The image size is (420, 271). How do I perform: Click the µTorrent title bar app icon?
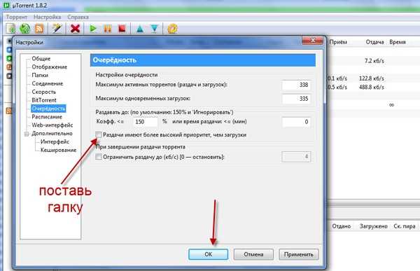tap(6, 5)
